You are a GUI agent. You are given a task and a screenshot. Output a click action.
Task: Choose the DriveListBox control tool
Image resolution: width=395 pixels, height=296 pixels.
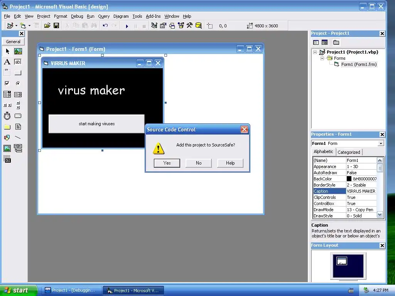click(x=18, y=116)
